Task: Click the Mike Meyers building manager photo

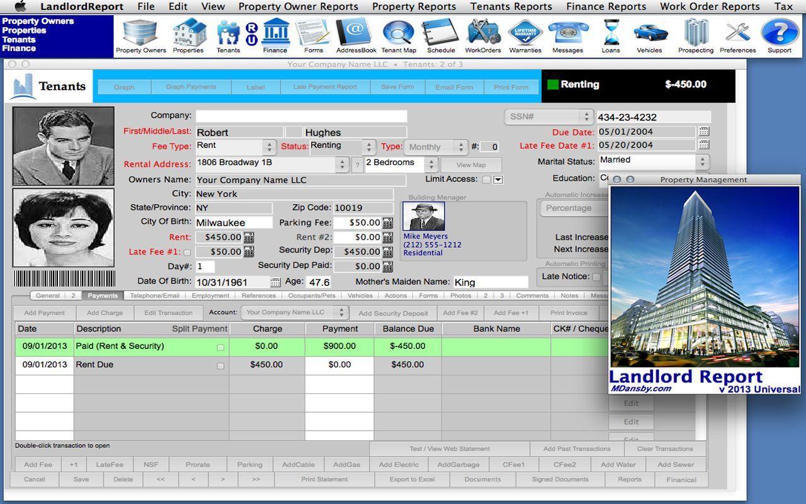Action: [423, 217]
